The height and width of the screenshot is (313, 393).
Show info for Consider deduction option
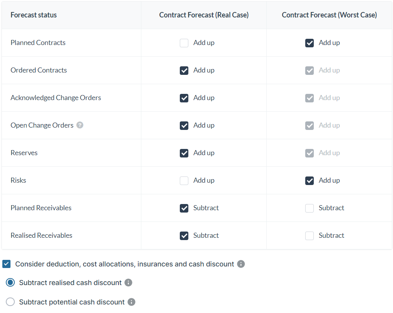click(x=241, y=264)
